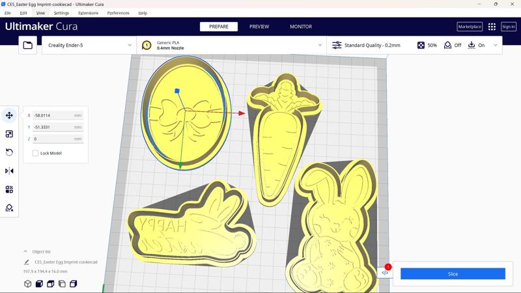
Task: Click the Z position input field
Action: coord(58,139)
